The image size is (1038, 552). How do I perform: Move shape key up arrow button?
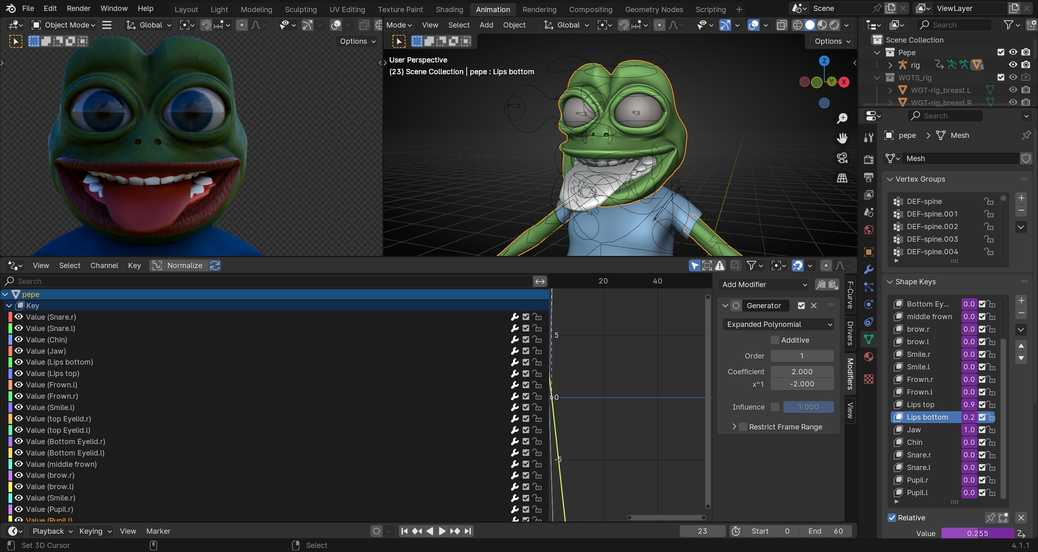(x=1021, y=346)
